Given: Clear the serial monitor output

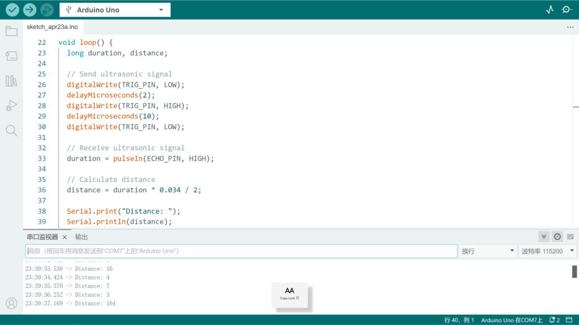Looking at the screenshot, I should 570,237.
